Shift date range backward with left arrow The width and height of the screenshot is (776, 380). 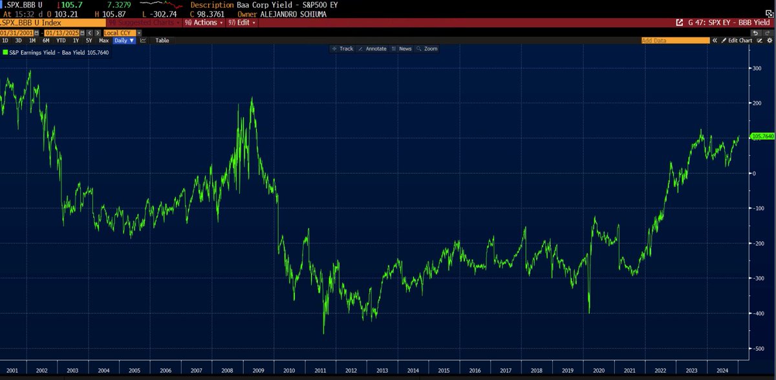pos(90,33)
